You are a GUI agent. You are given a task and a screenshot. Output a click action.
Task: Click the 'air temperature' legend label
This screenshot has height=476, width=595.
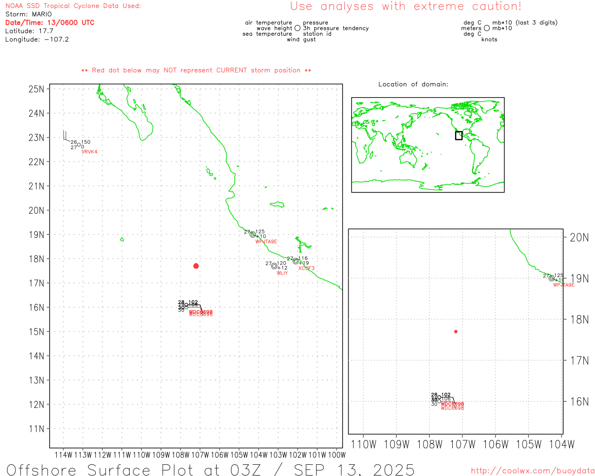269,22
